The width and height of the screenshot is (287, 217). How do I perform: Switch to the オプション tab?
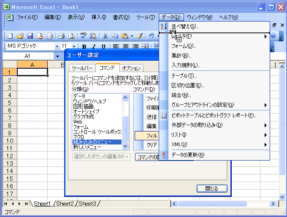(x=131, y=68)
